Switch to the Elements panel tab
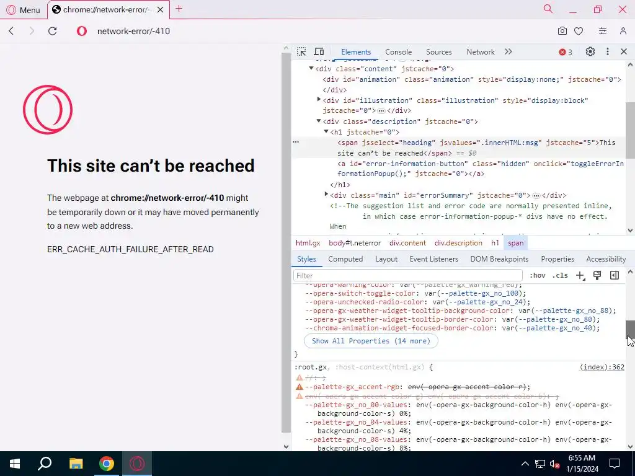This screenshot has height=476, width=635. pos(356,52)
